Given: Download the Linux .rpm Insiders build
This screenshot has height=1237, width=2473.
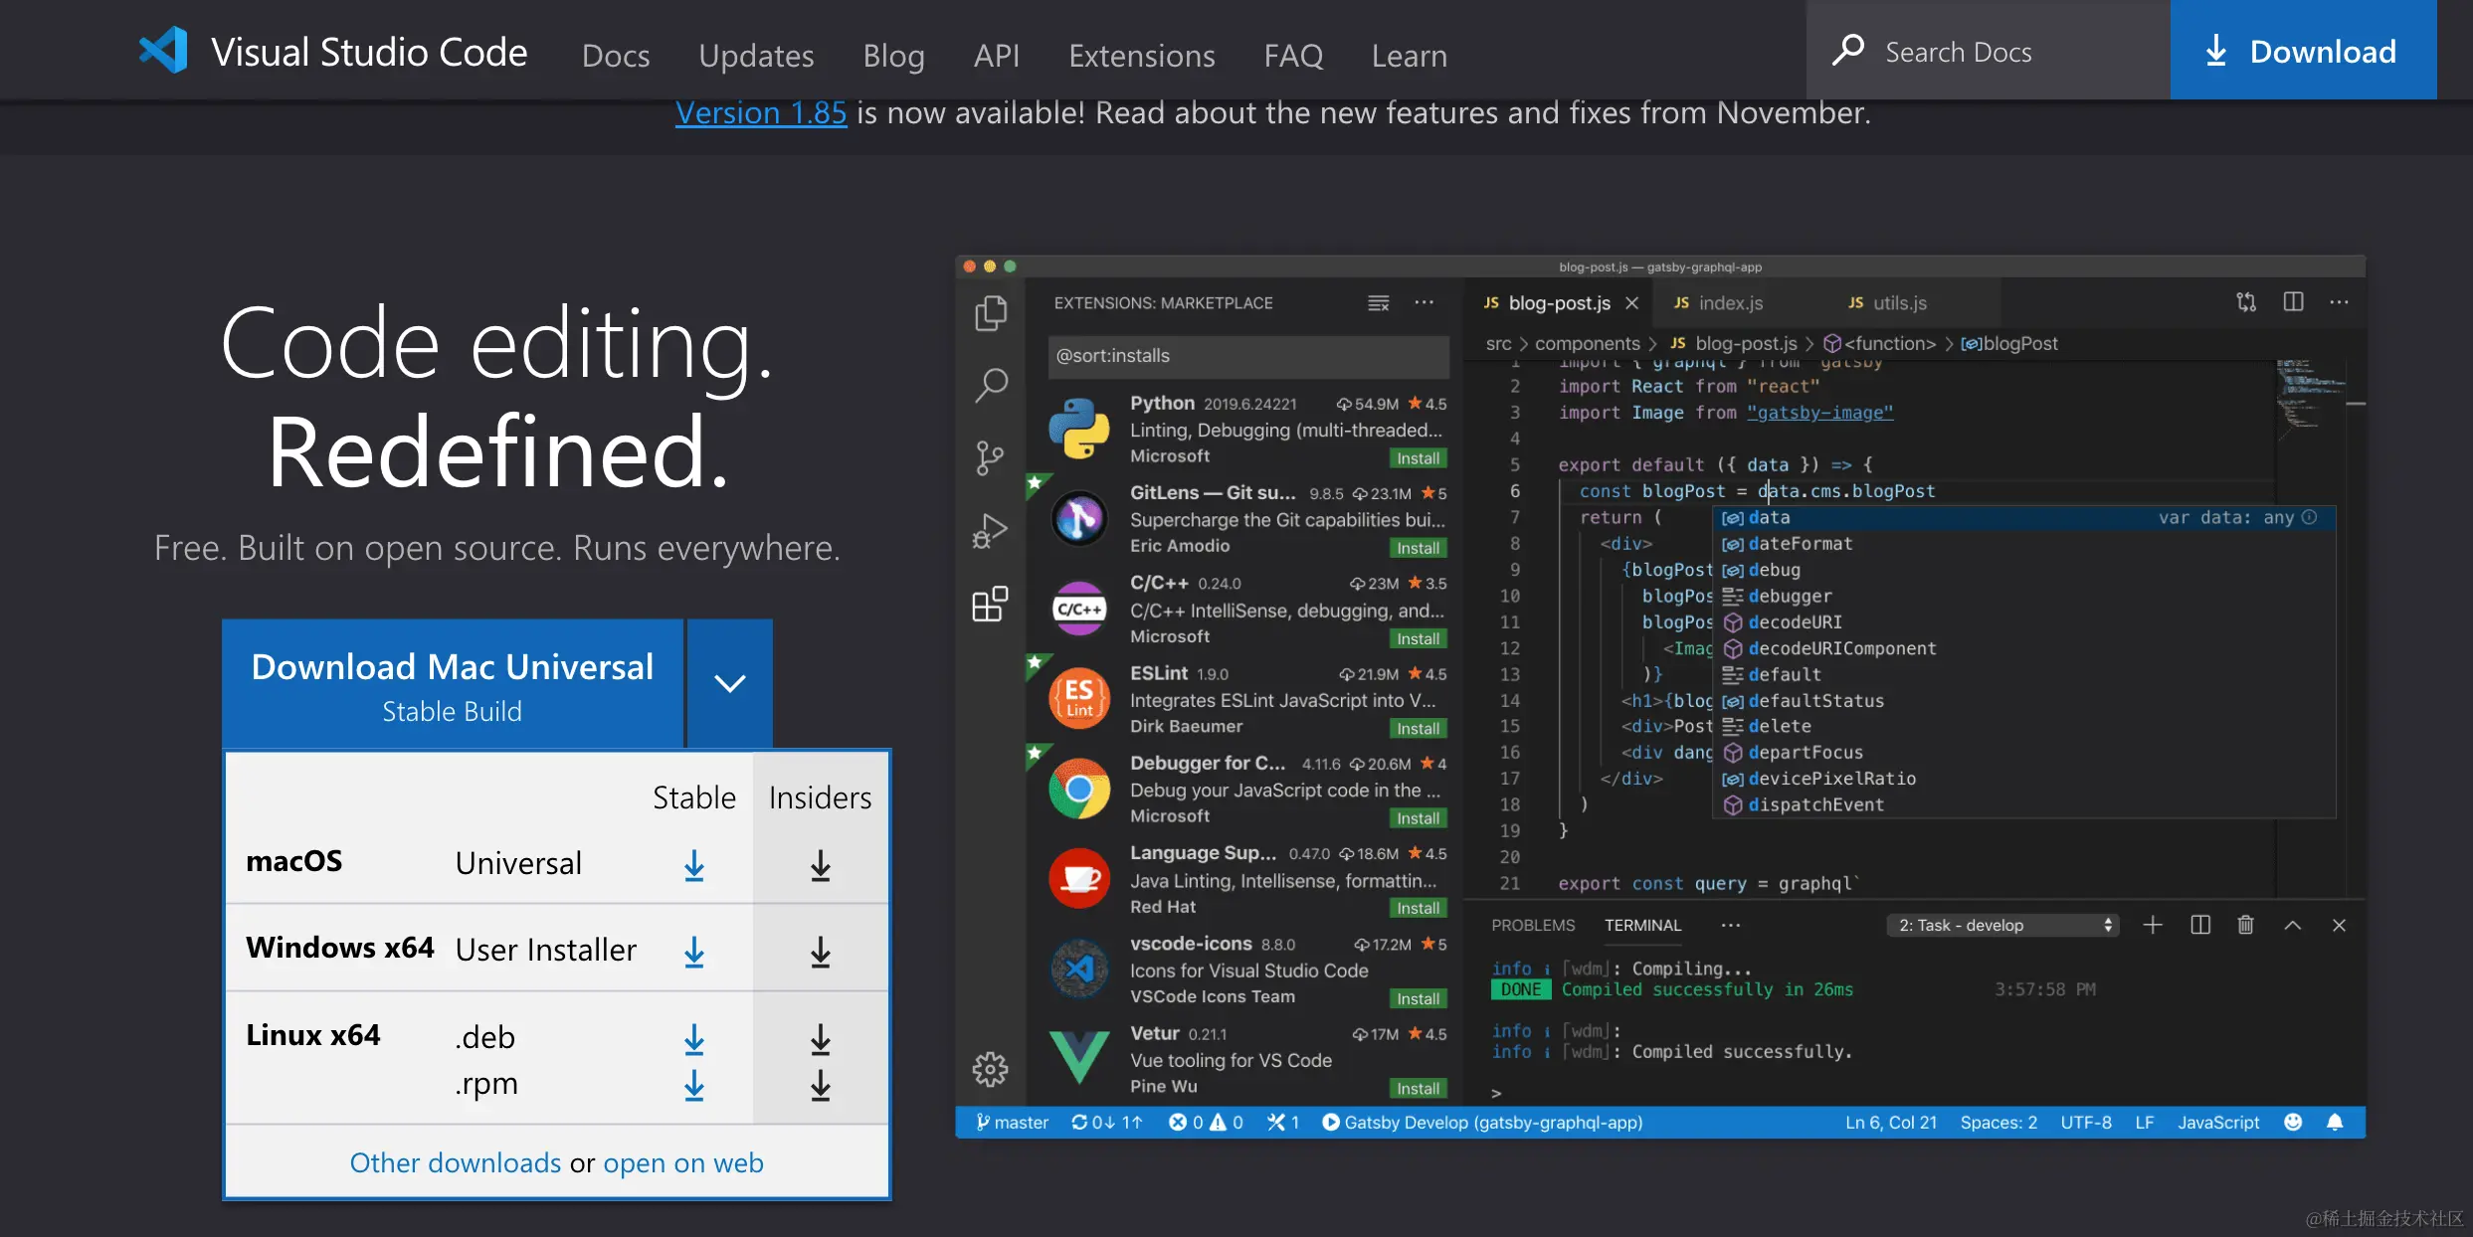Looking at the screenshot, I should [x=820, y=1085].
